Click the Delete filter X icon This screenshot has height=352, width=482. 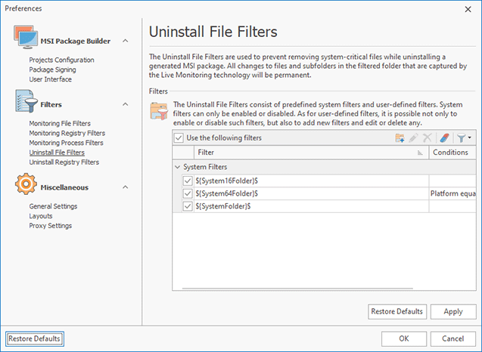[427, 137]
